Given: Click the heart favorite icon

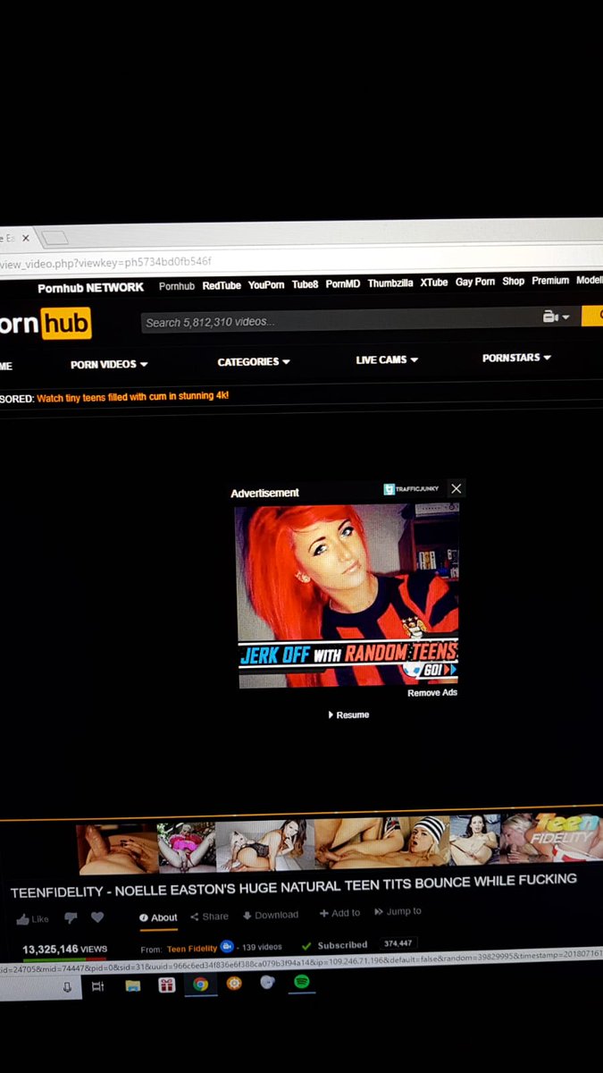Looking at the screenshot, I should tap(97, 917).
